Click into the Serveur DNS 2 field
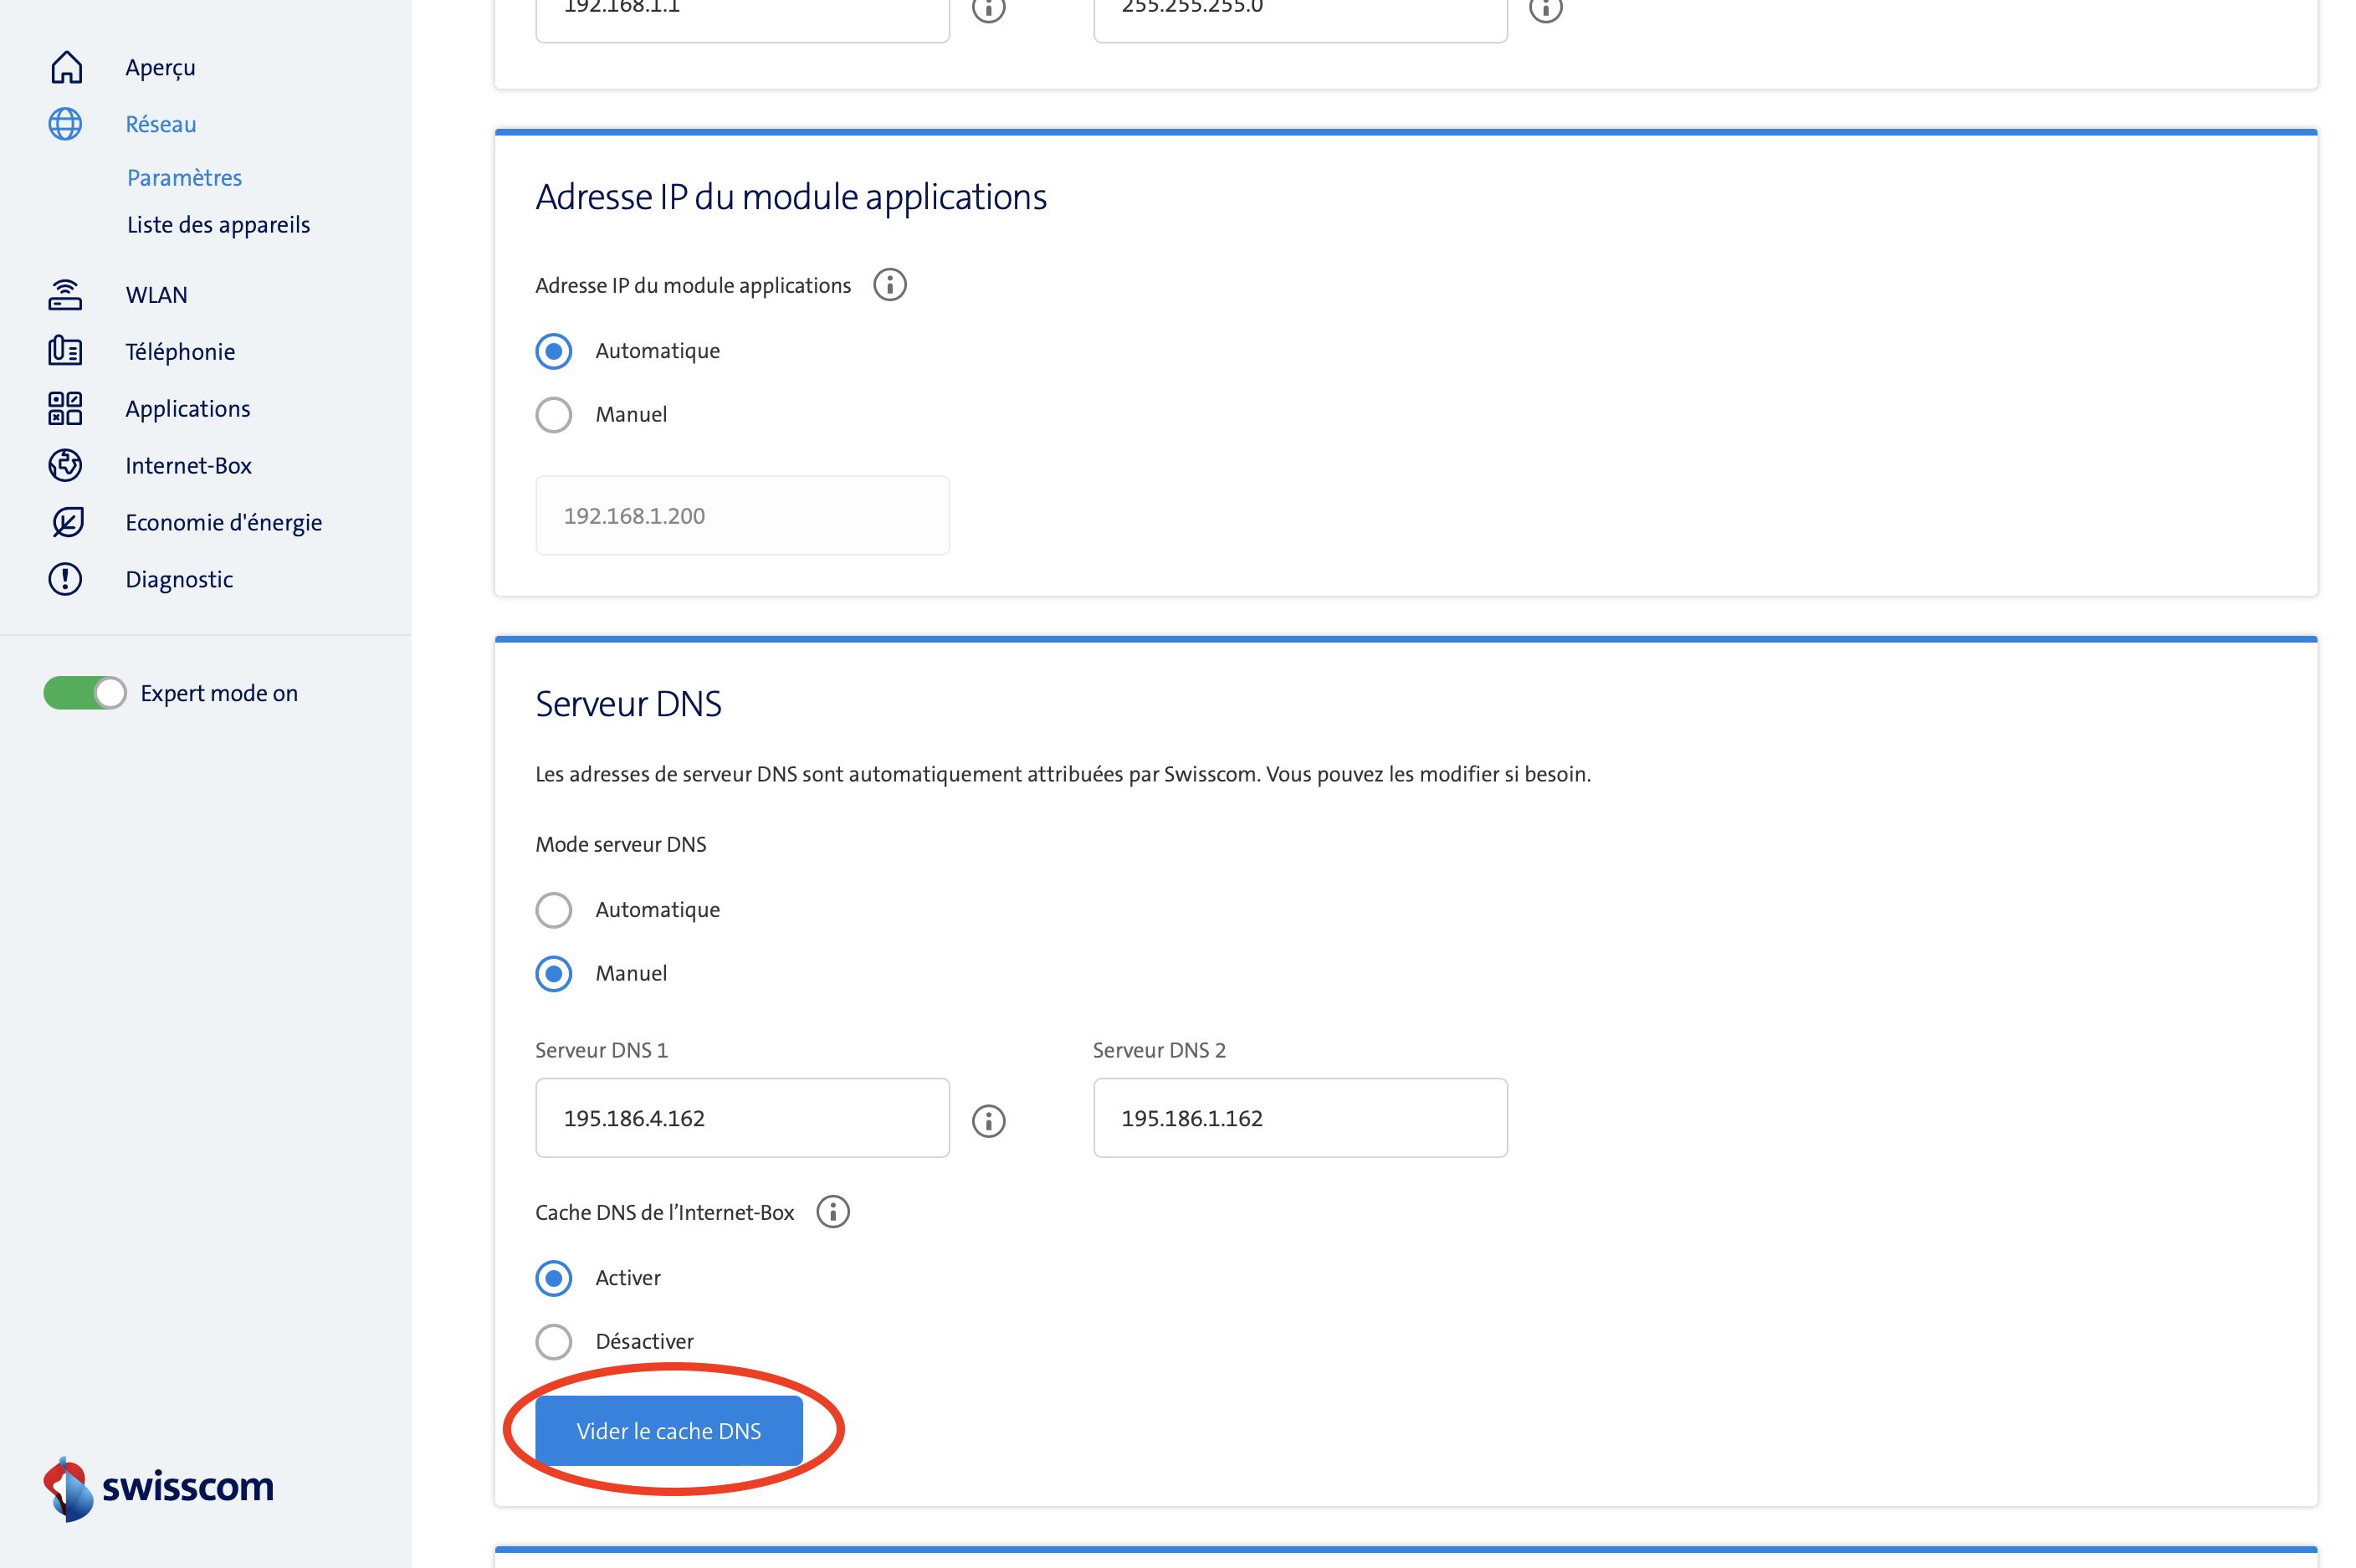Viewport: 2356px width, 1568px height. coord(1300,1118)
